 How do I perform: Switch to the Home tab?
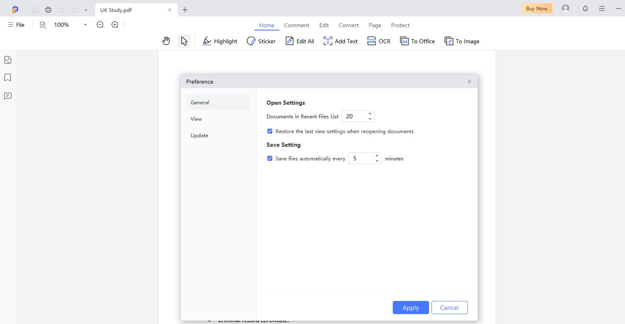click(x=267, y=25)
